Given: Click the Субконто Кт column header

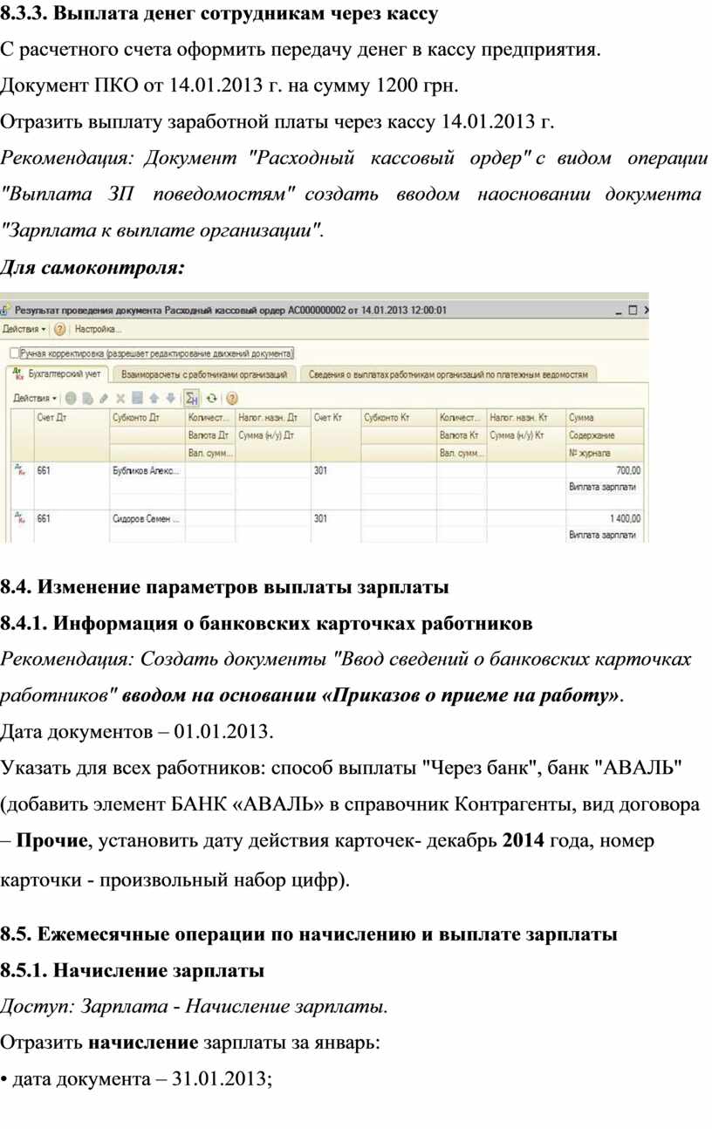Looking at the screenshot, I should click(x=399, y=418).
